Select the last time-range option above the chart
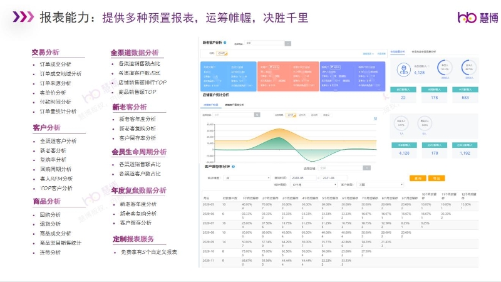501x282 pixels. (x=324, y=115)
